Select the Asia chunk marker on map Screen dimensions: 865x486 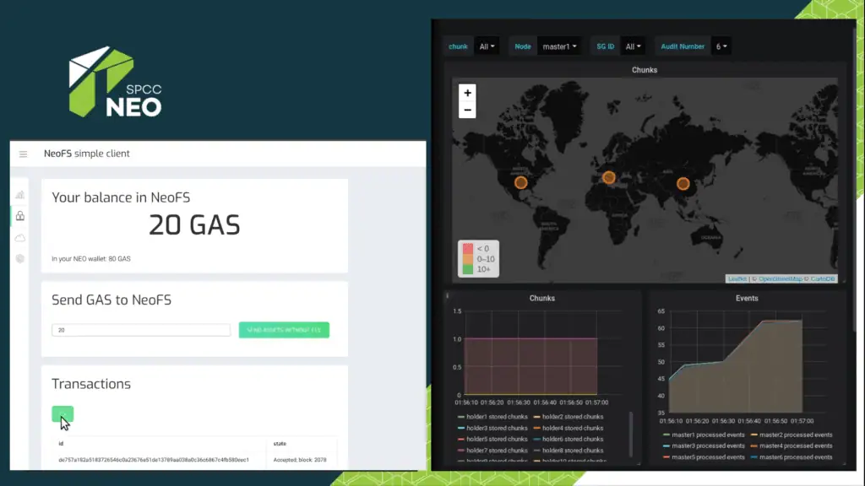(x=683, y=183)
